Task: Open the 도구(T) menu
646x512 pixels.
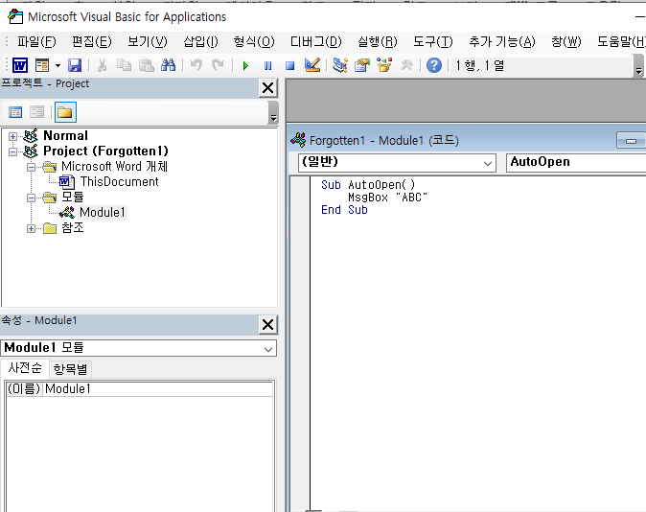Action: click(x=433, y=41)
